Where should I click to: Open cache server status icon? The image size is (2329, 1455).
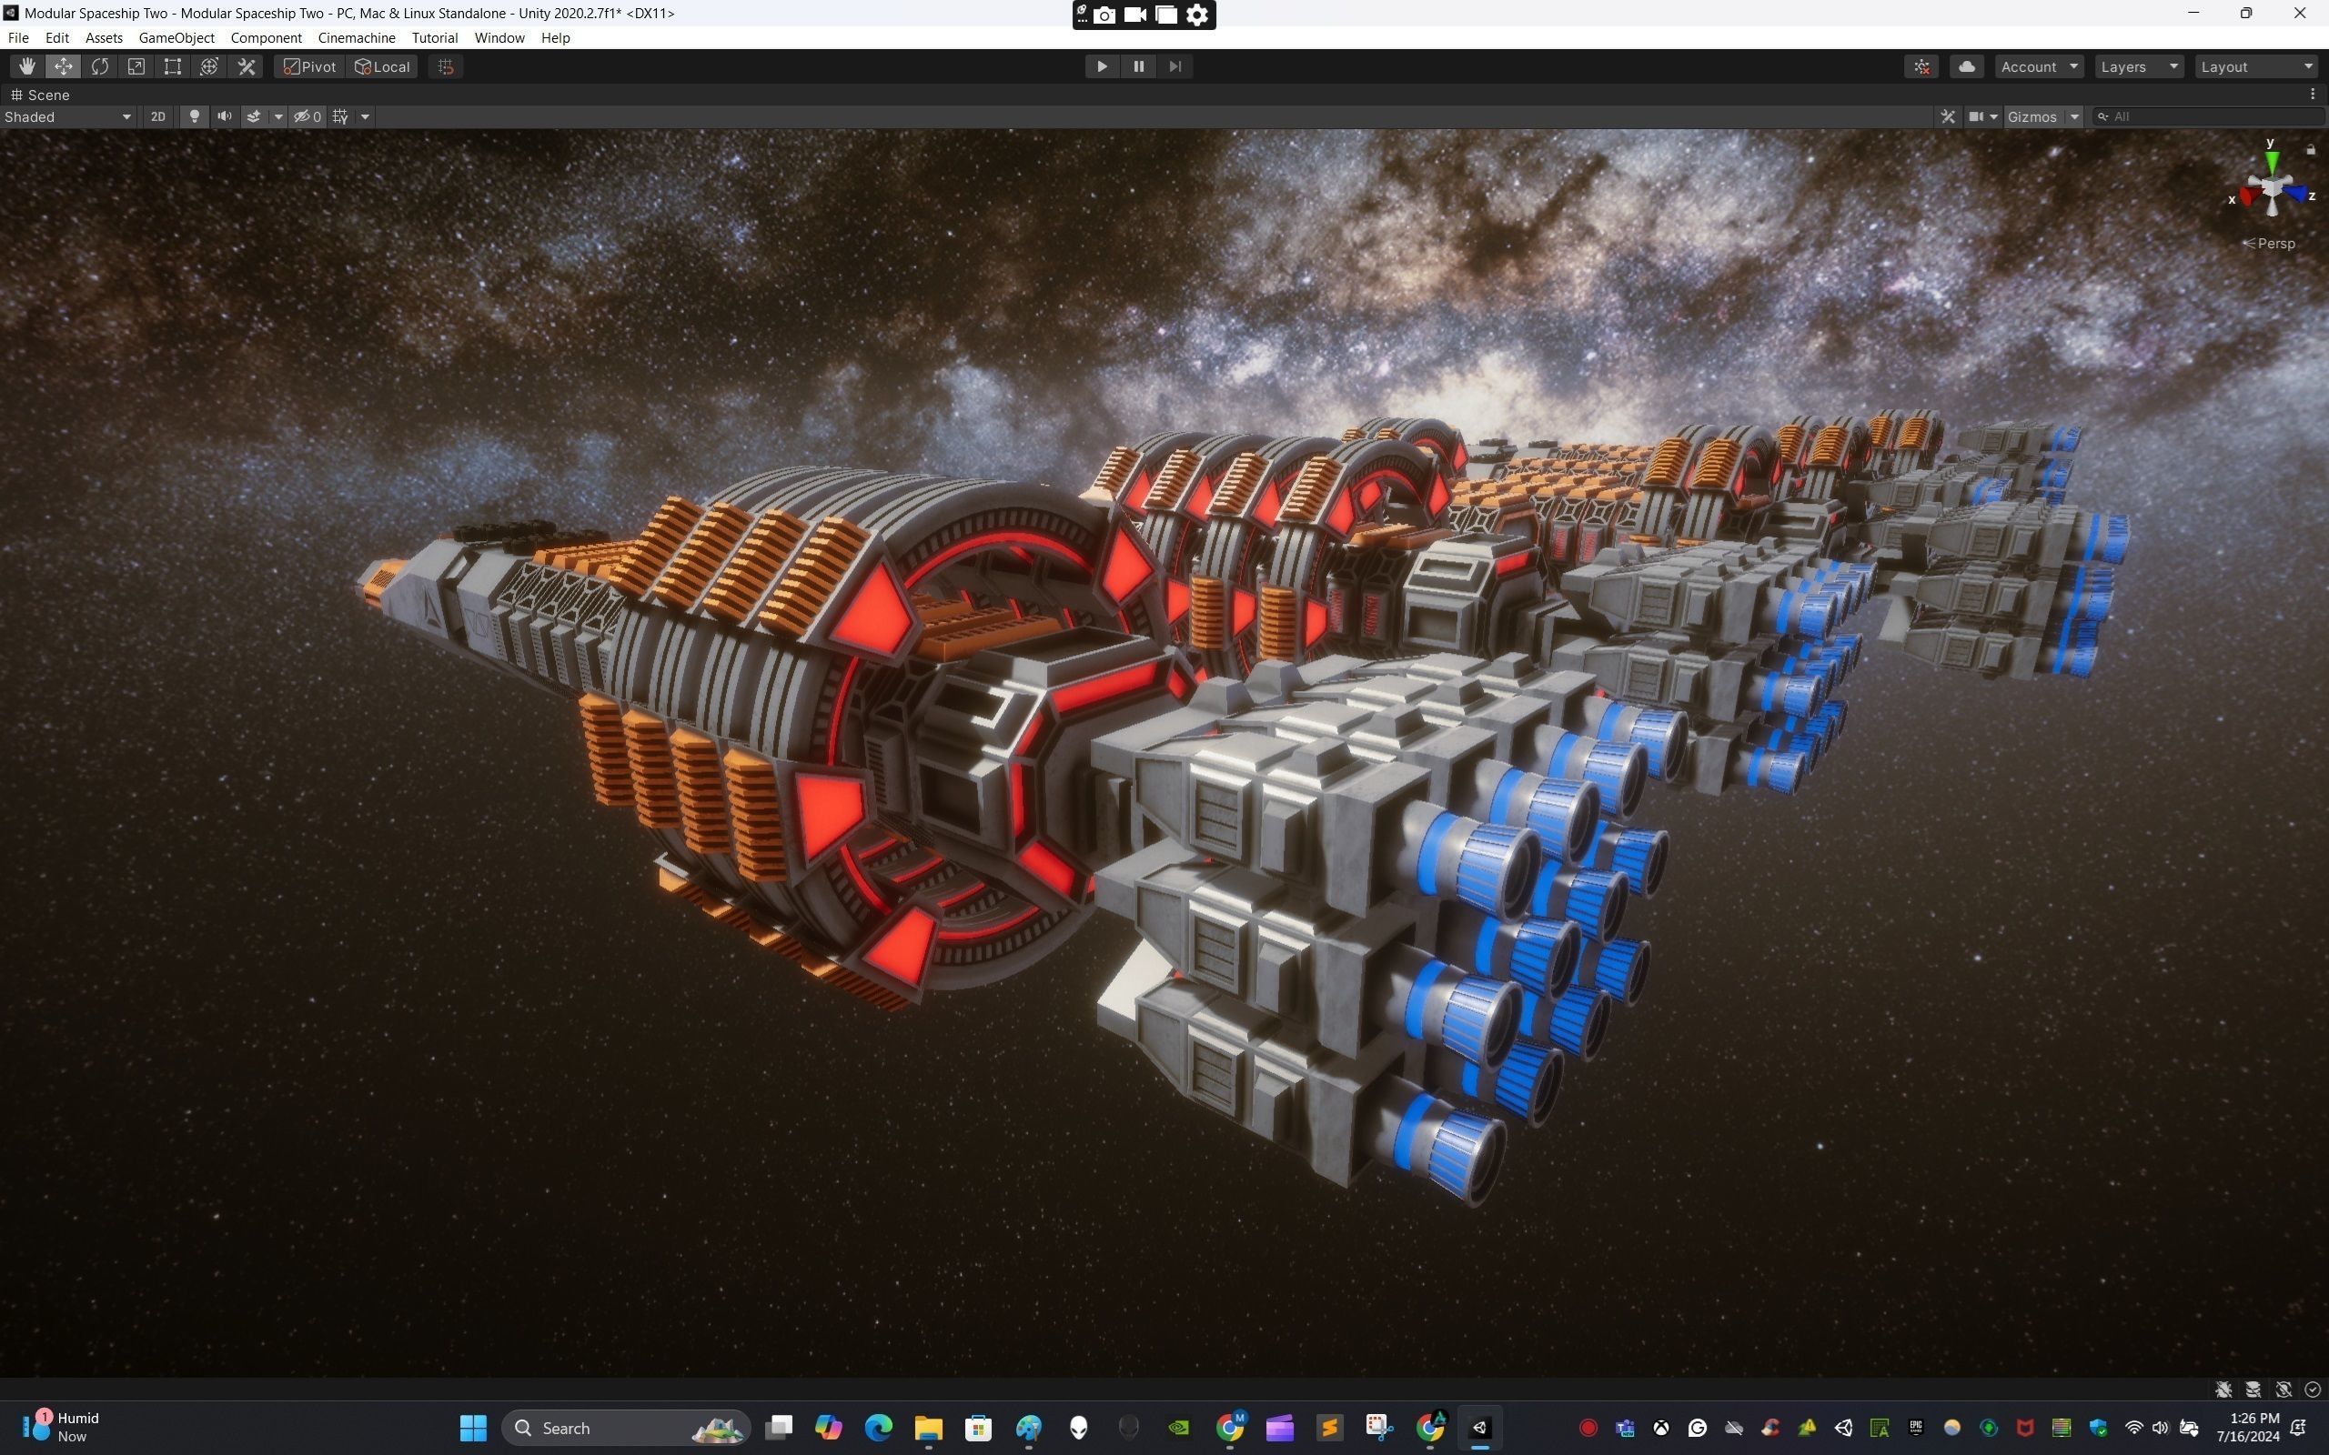pos(2253,1390)
